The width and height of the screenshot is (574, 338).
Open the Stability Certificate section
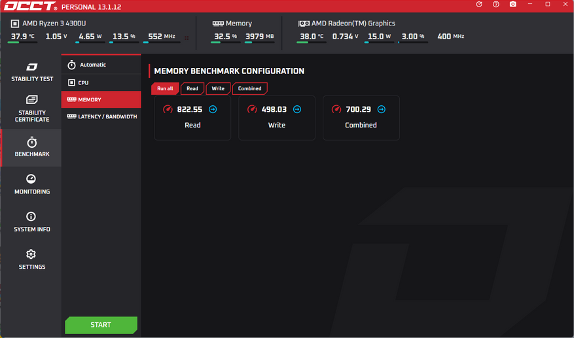click(x=32, y=109)
